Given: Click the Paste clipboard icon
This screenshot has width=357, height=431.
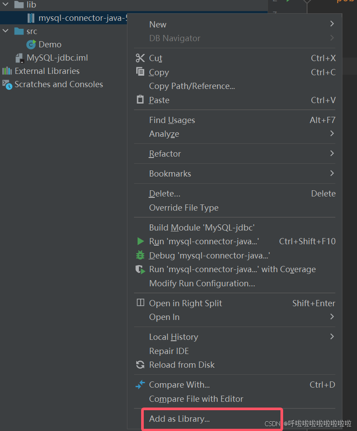Looking at the screenshot, I should [x=140, y=99].
